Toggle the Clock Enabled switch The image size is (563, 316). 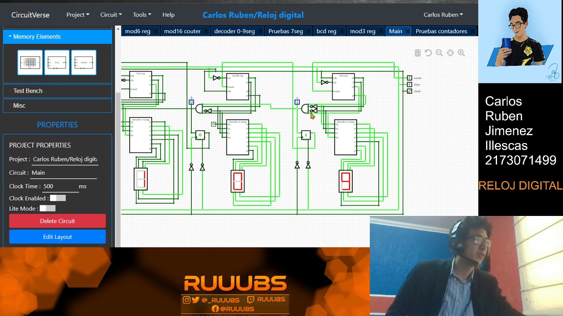[58, 198]
